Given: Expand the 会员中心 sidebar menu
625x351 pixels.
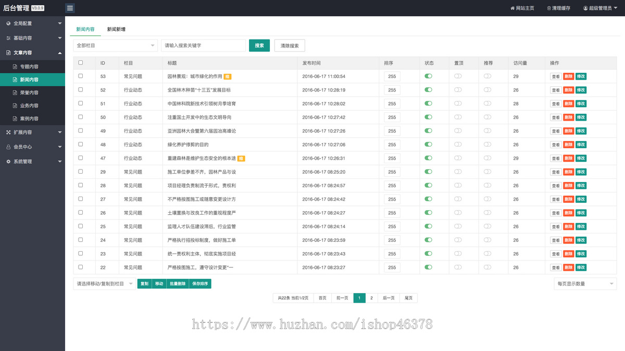Looking at the screenshot, I should [32, 147].
